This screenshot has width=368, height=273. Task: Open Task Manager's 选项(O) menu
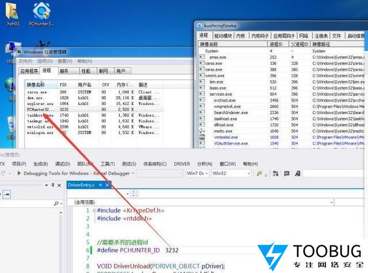pos(45,61)
